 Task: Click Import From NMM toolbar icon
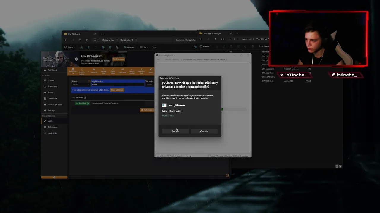point(141,71)
